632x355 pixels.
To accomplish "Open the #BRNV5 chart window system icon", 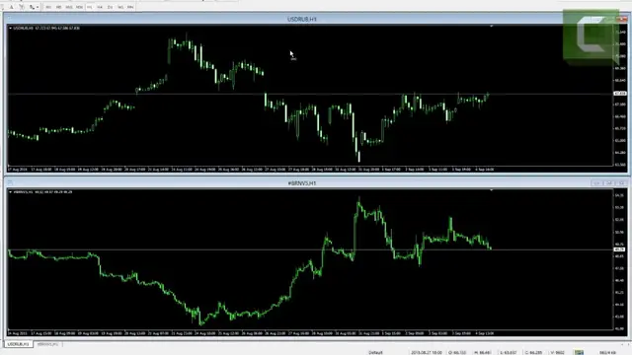I will 9,183.
